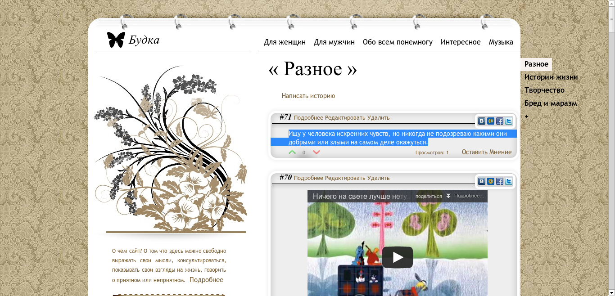Viewport: 615px width, 296px height.
Task: Share post #70 on Twitter
Action: tap(509, 181)
